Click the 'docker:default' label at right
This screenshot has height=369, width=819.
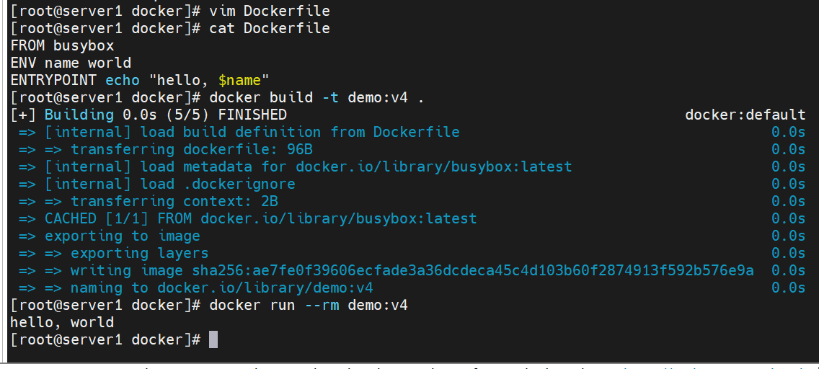[x=745, y=115]
